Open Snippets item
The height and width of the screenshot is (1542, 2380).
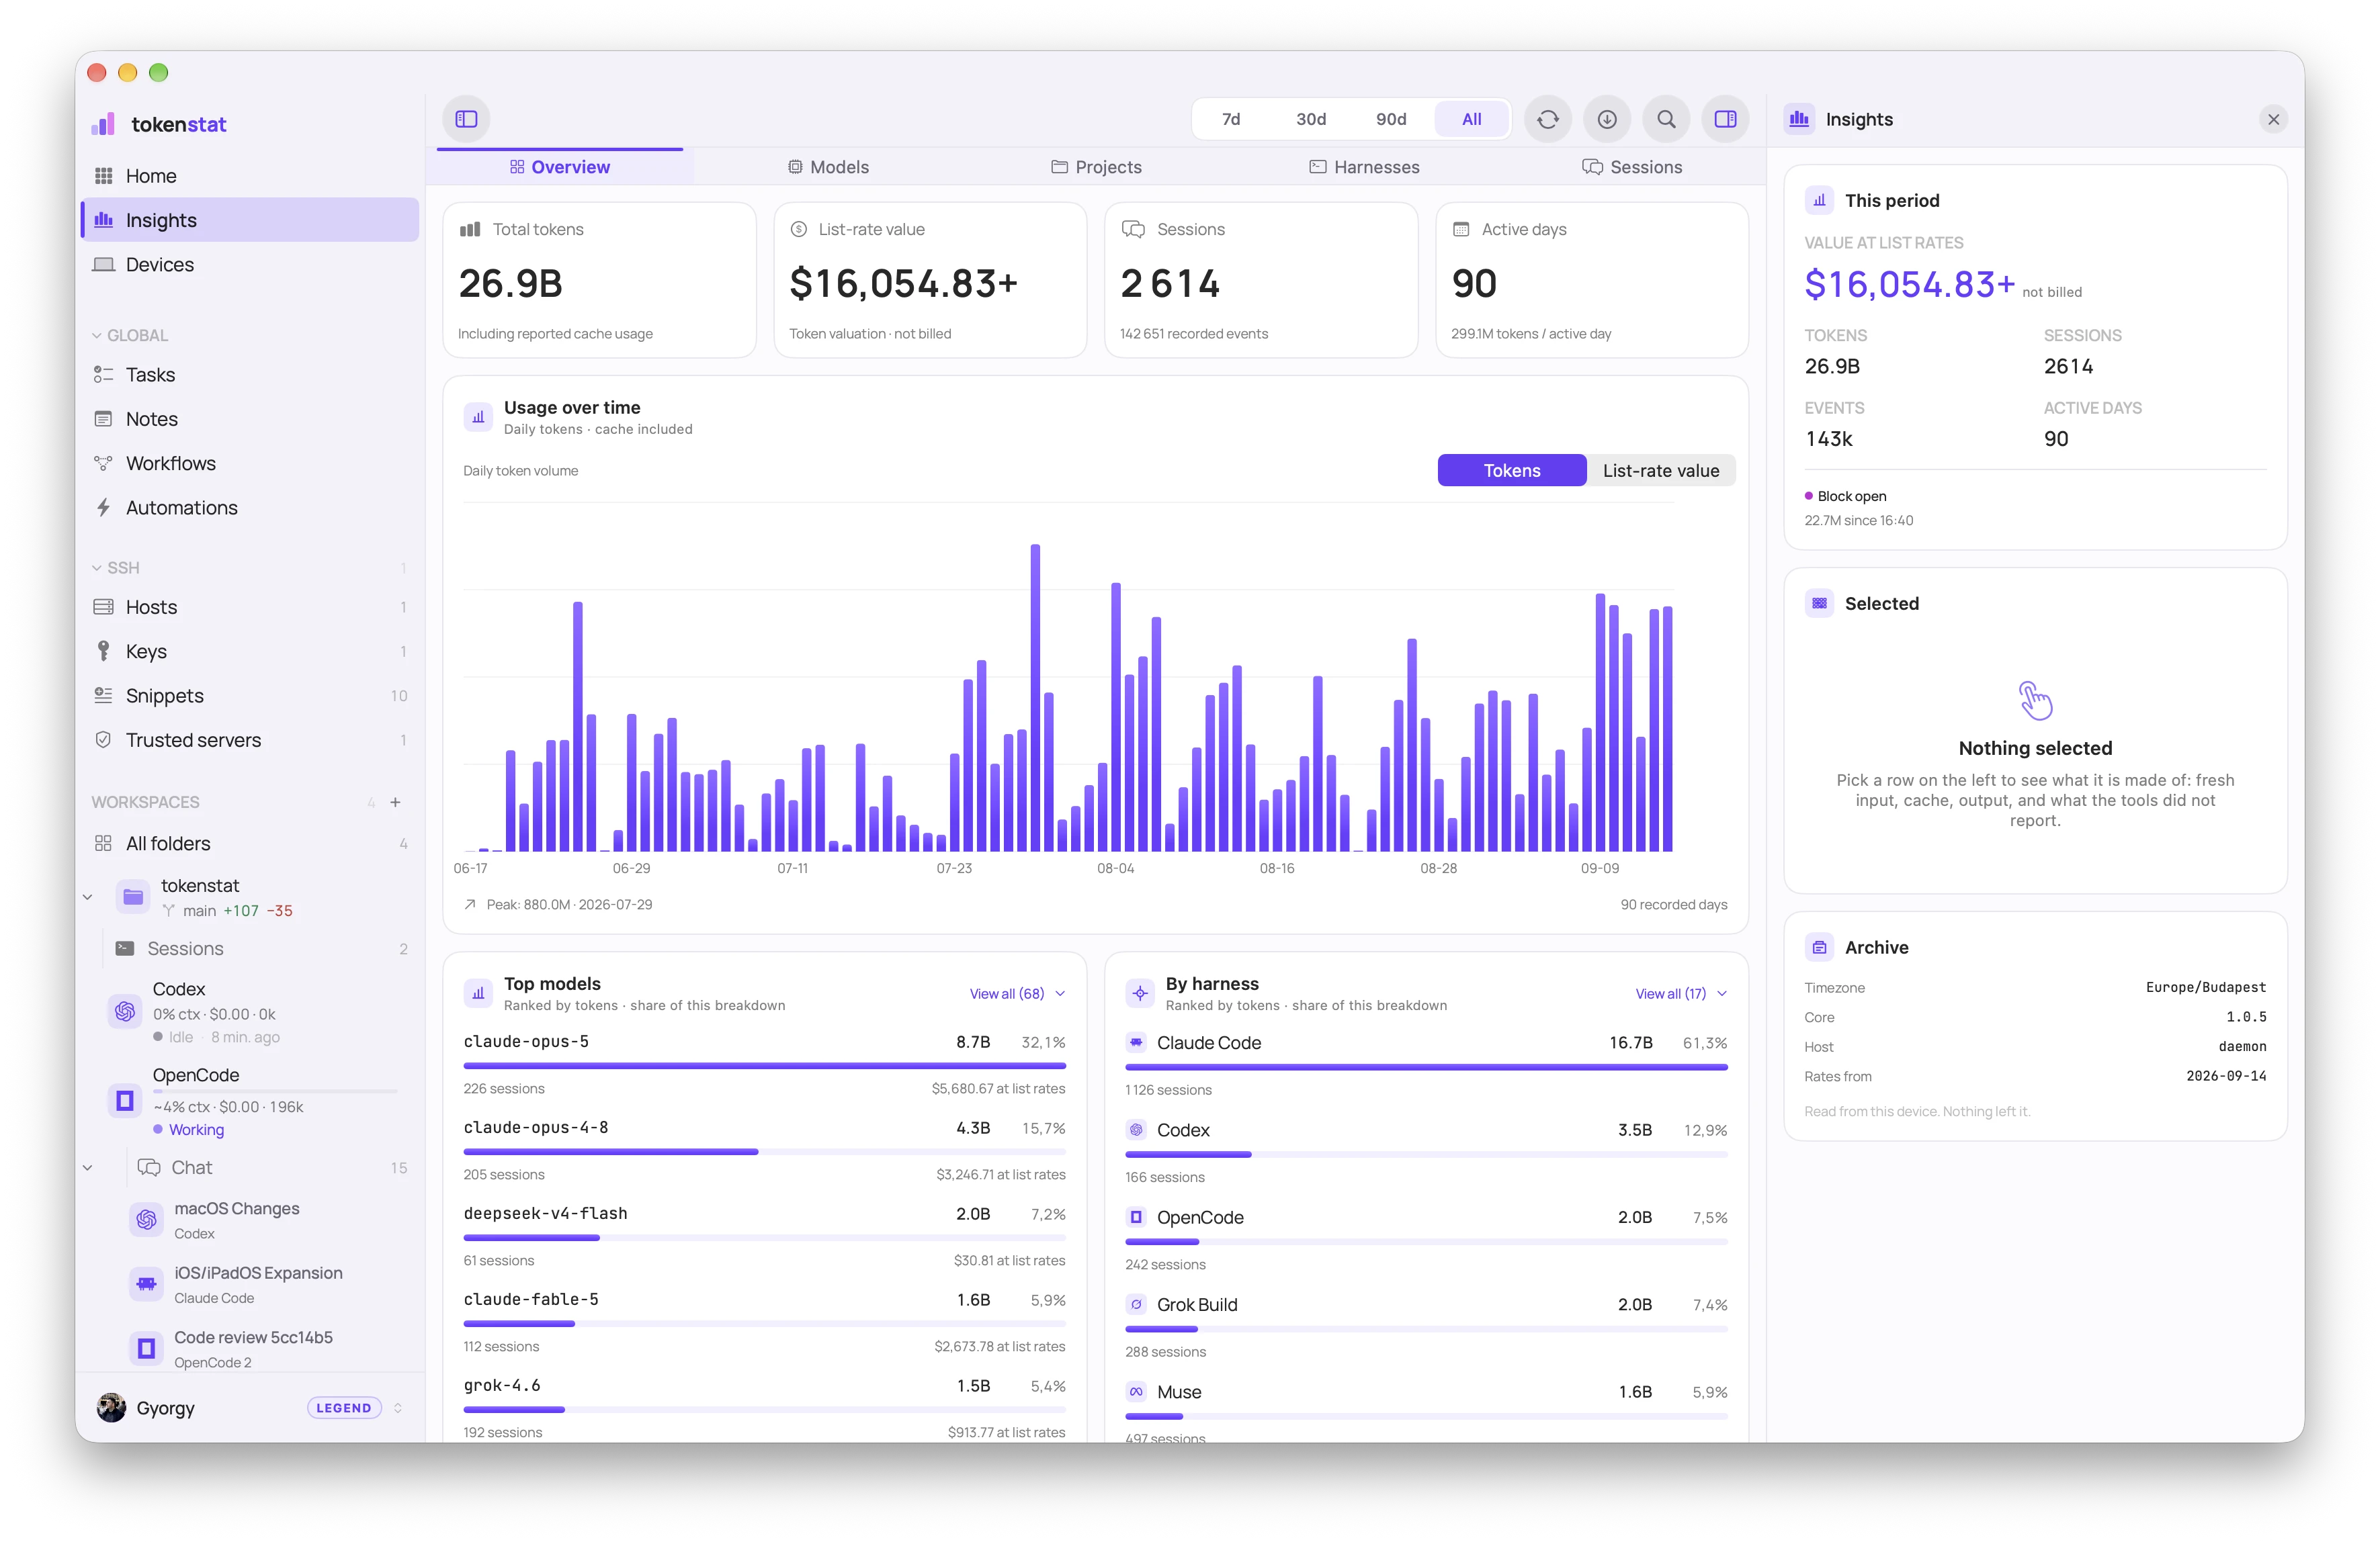coord(250,696)
